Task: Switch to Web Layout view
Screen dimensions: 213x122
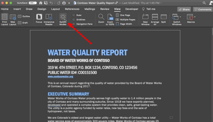Action: [x=13, y=20]
